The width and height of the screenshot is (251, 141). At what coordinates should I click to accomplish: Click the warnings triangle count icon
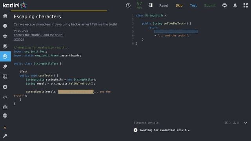[x=235, y=123]
